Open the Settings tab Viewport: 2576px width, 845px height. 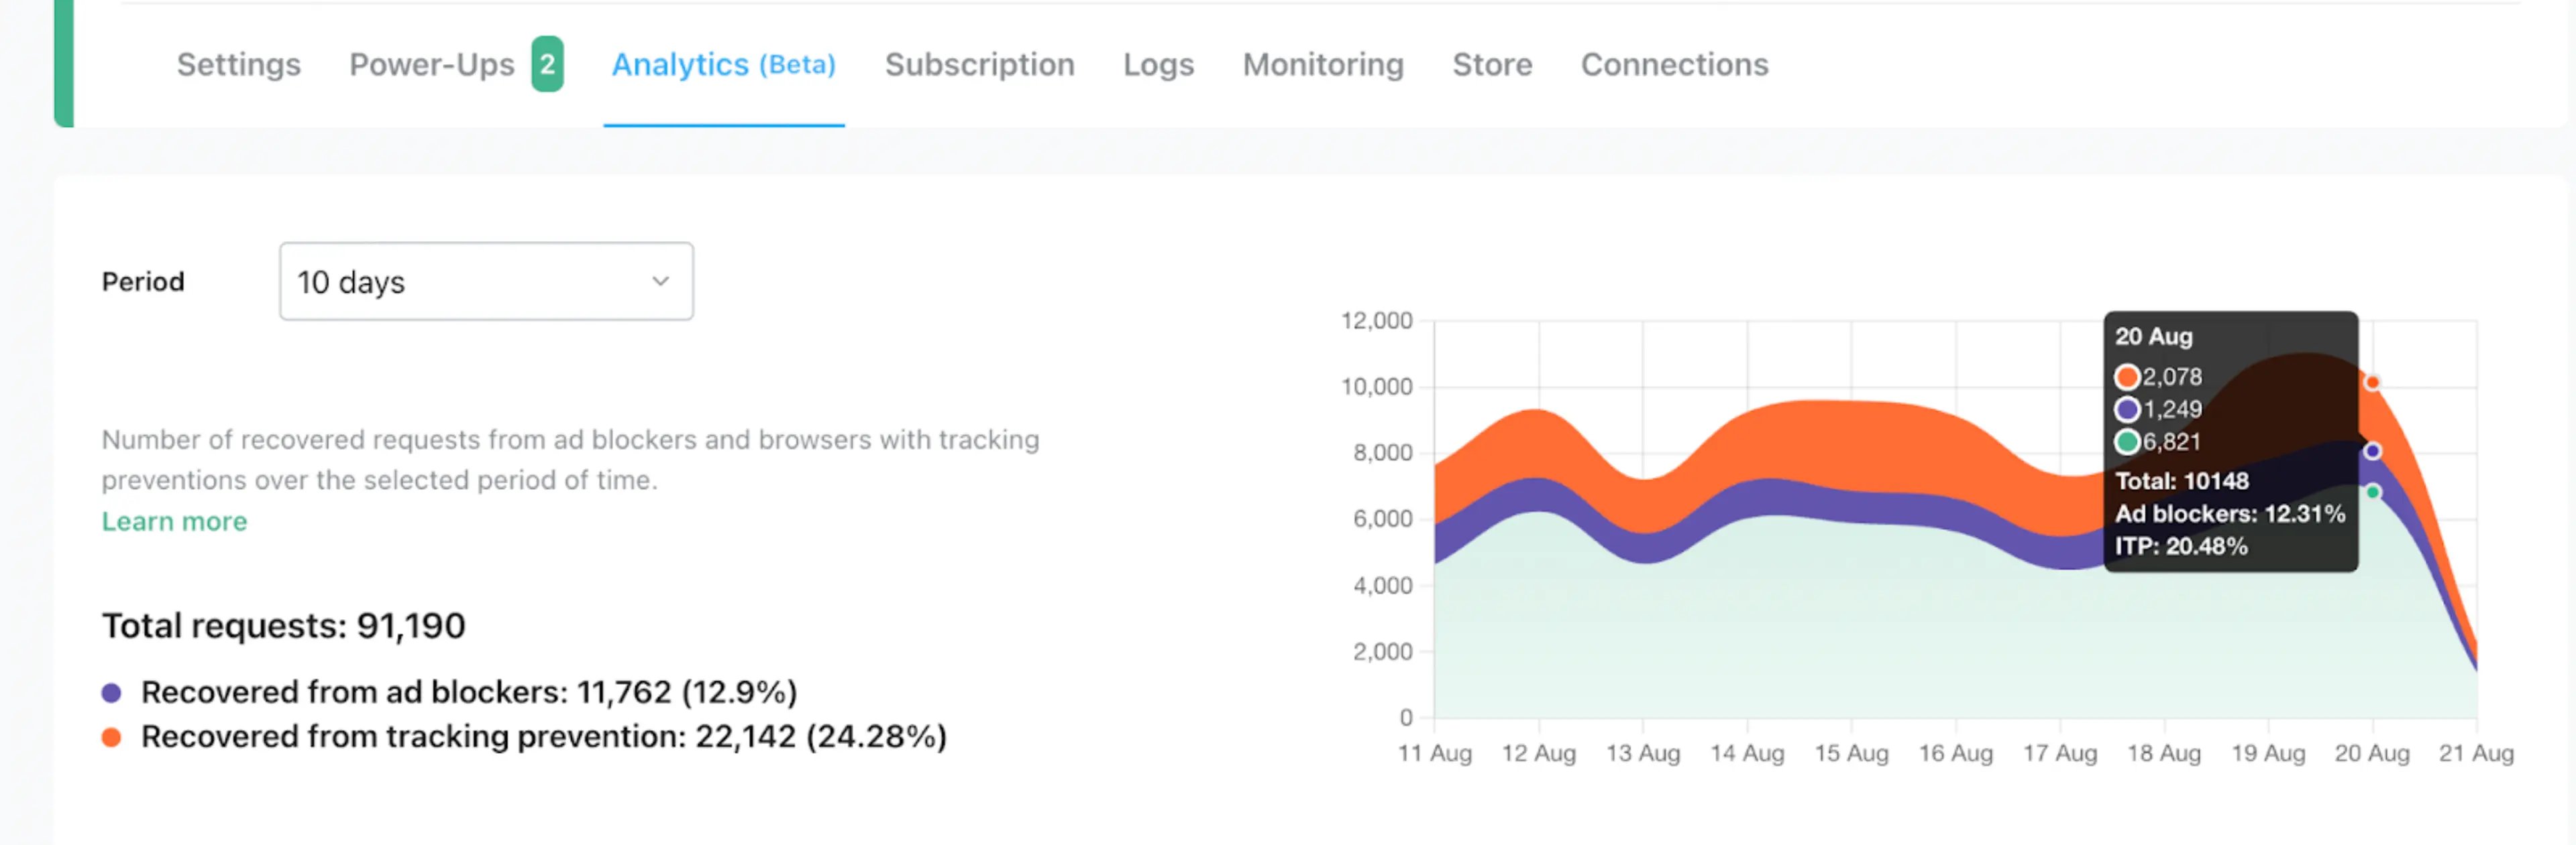238,64
